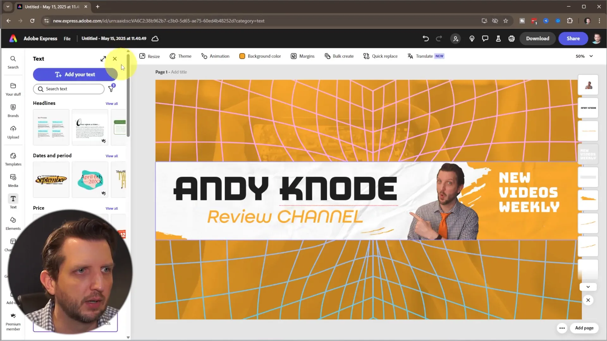View all Headlines templates
The height and width of the screenshot is (341, 607).
coord(112,104)
